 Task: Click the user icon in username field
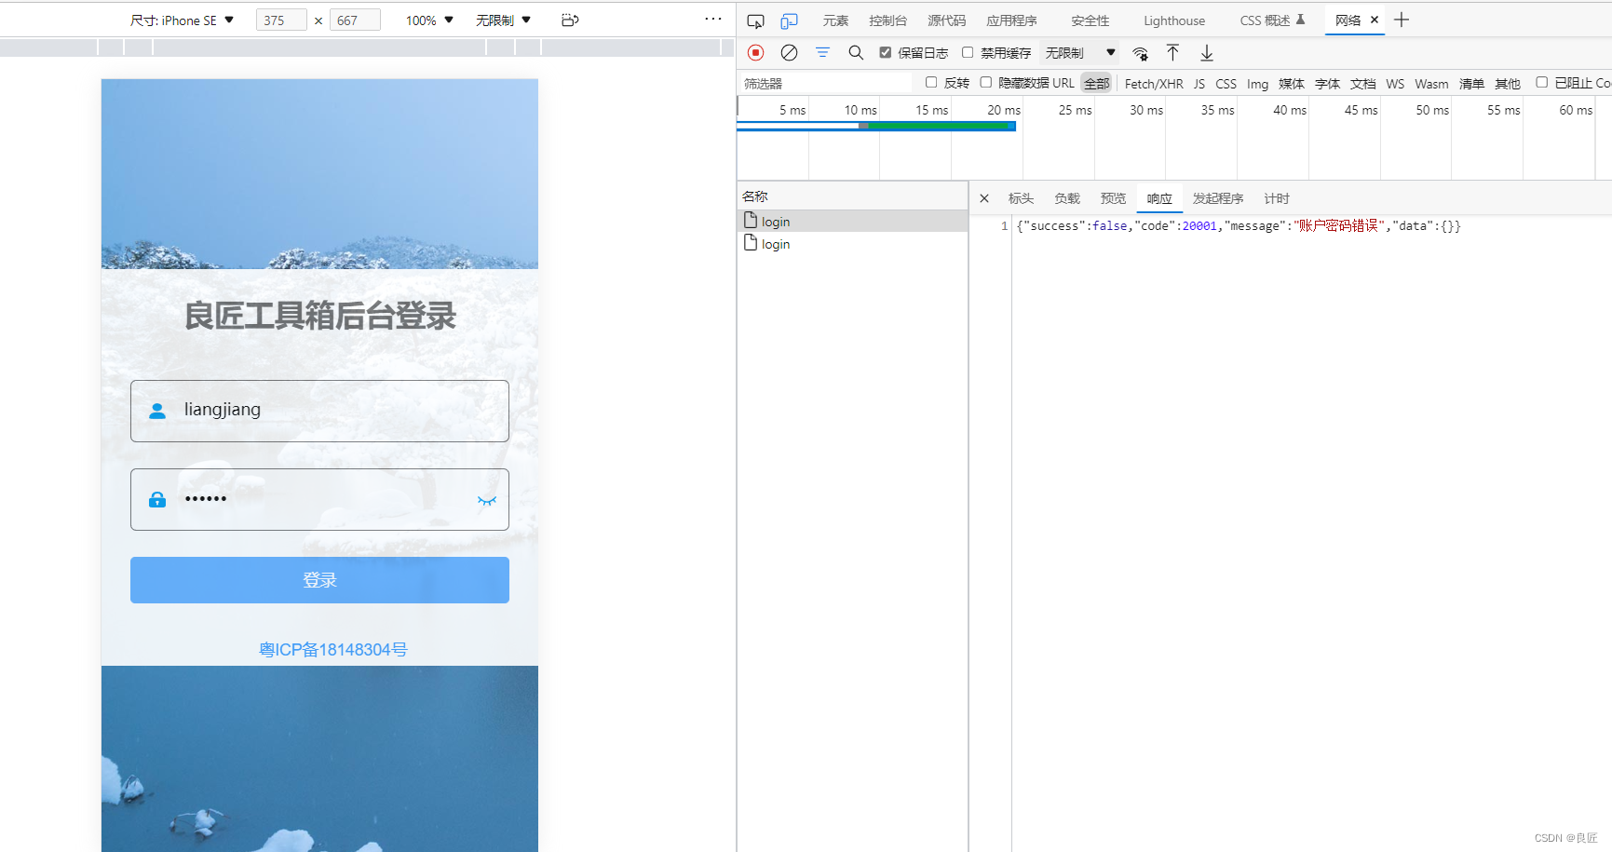tap(157, 411)
